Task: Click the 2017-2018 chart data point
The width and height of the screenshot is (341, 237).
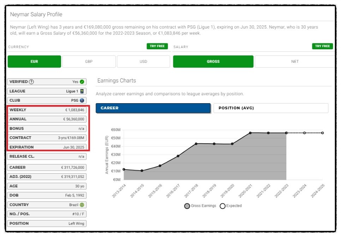Action: [x=196, y=144]
